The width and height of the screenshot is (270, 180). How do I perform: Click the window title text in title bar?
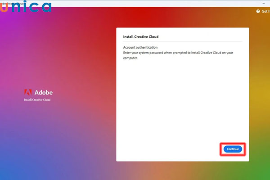(x=13, y=2)
